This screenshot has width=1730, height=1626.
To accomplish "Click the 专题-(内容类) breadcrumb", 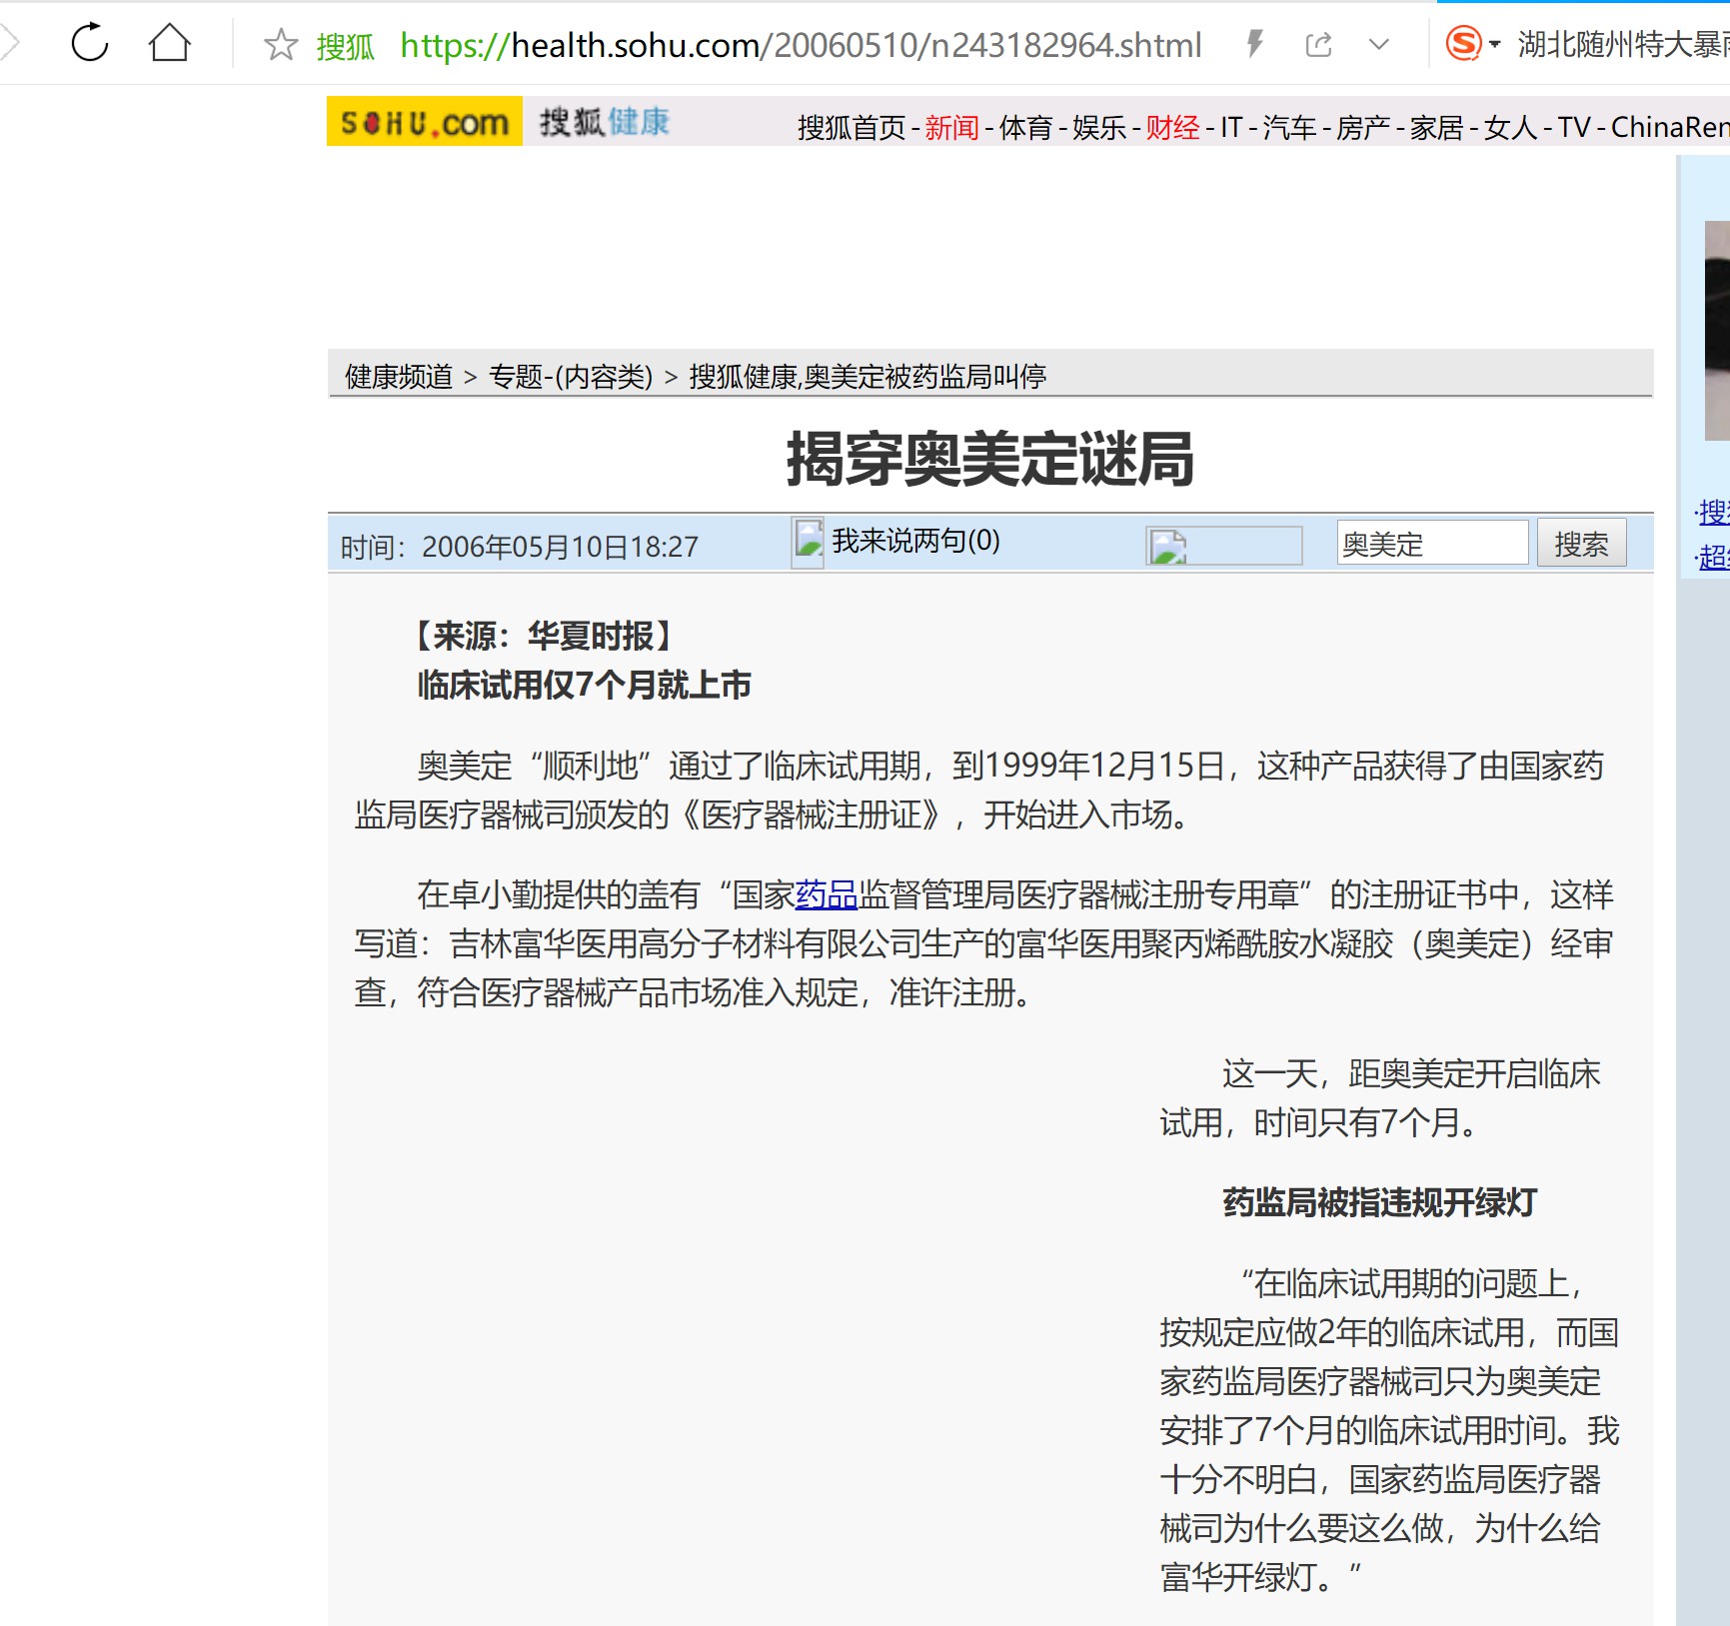I will tap(571, 377).
